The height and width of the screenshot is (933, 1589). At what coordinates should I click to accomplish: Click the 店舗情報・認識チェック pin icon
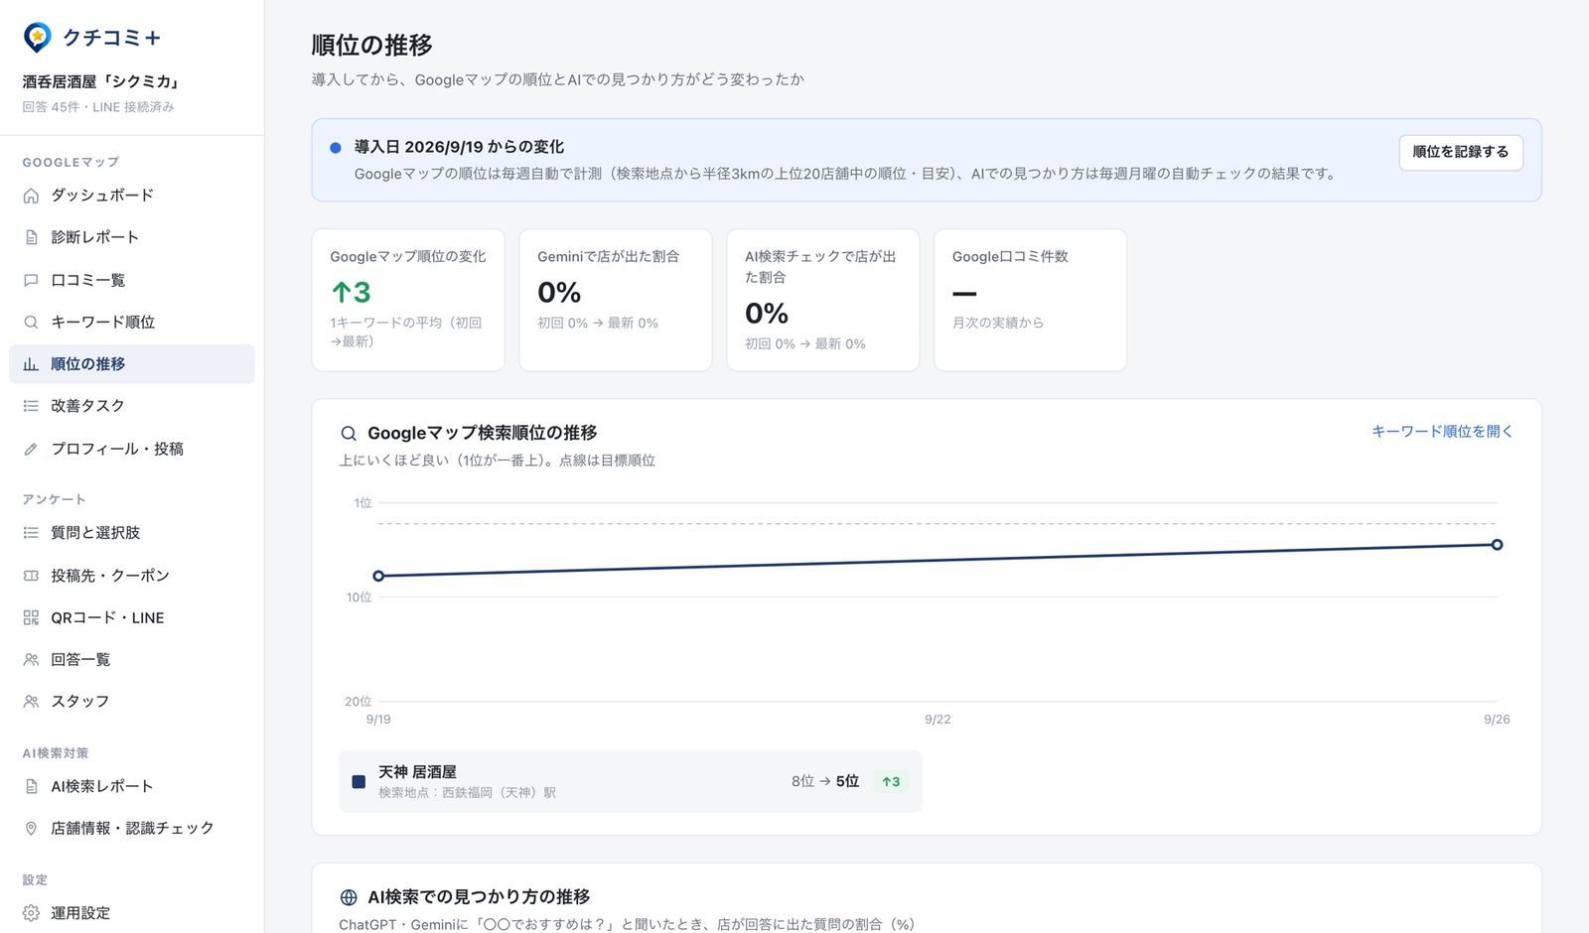[31, 828]
